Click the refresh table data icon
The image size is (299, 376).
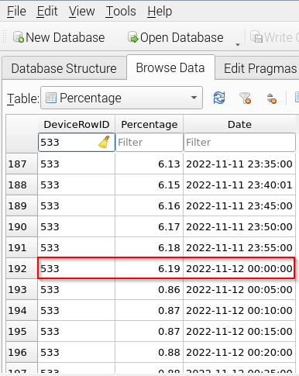219,98
